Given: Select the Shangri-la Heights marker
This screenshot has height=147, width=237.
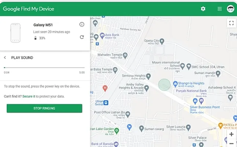Looking at the screenshot, I should point(175,84).
